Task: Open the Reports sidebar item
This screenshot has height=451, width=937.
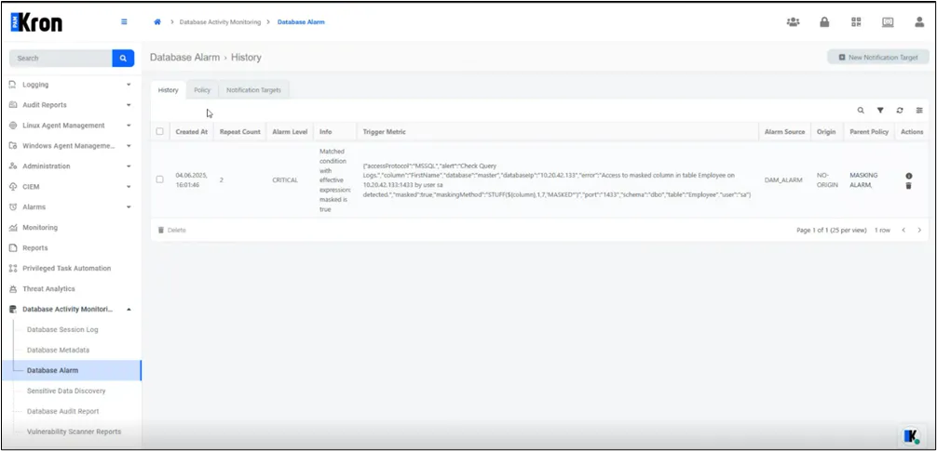Action: point(35,248)
